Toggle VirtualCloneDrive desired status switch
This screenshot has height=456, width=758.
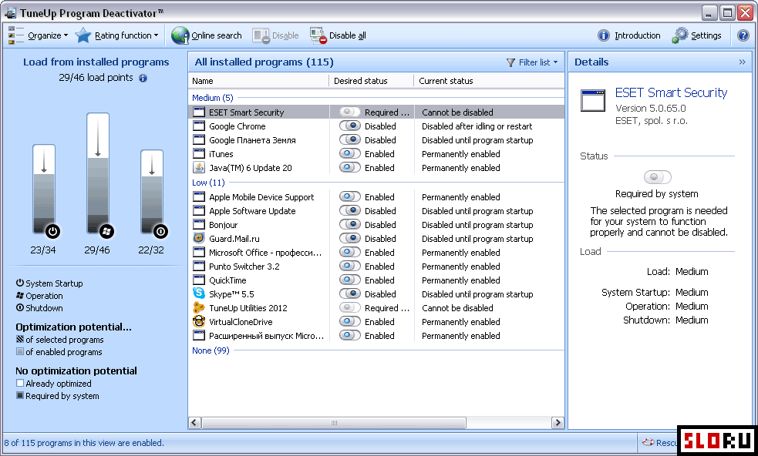click(x=350, y=321)
